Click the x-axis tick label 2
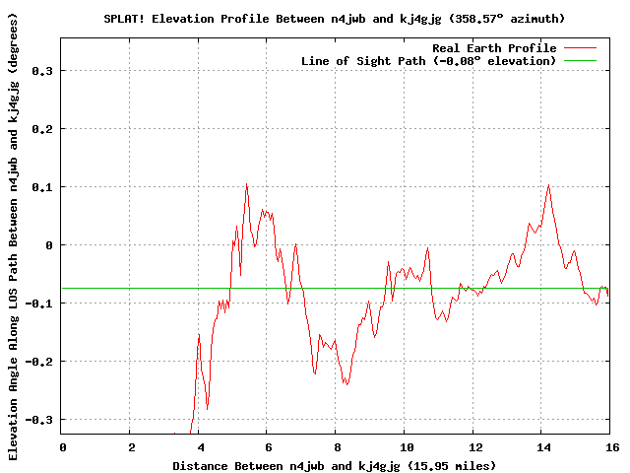 (x=132, y=447)
